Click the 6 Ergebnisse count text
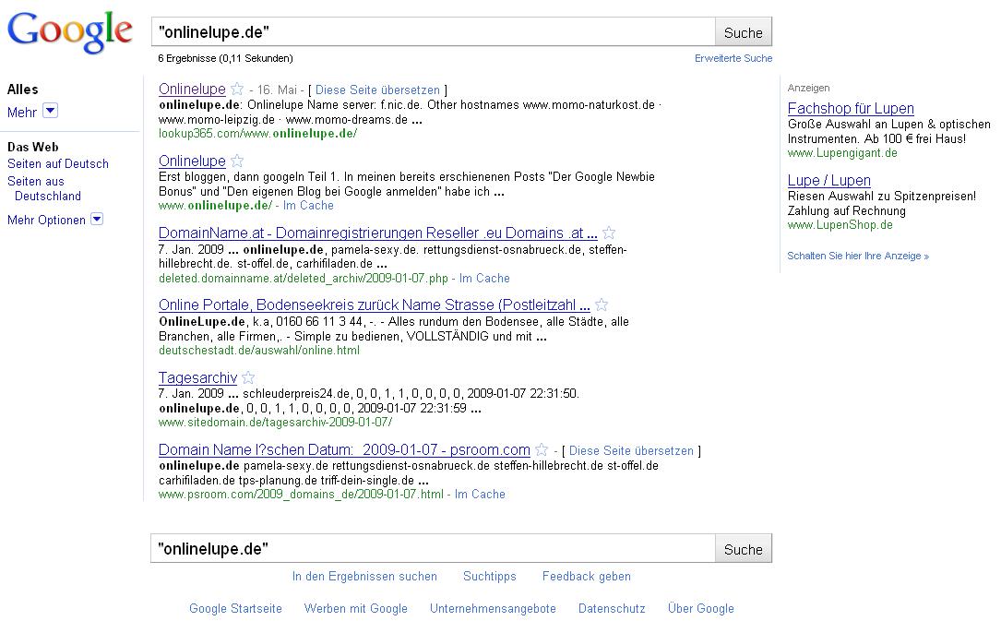 (225, 58)
